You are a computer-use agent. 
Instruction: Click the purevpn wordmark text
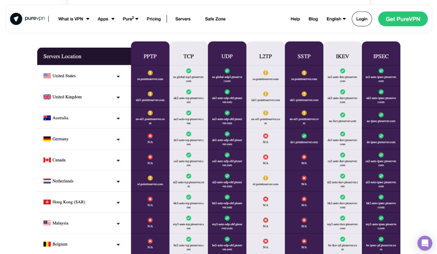pyautogui.click(x=35, y=18)
